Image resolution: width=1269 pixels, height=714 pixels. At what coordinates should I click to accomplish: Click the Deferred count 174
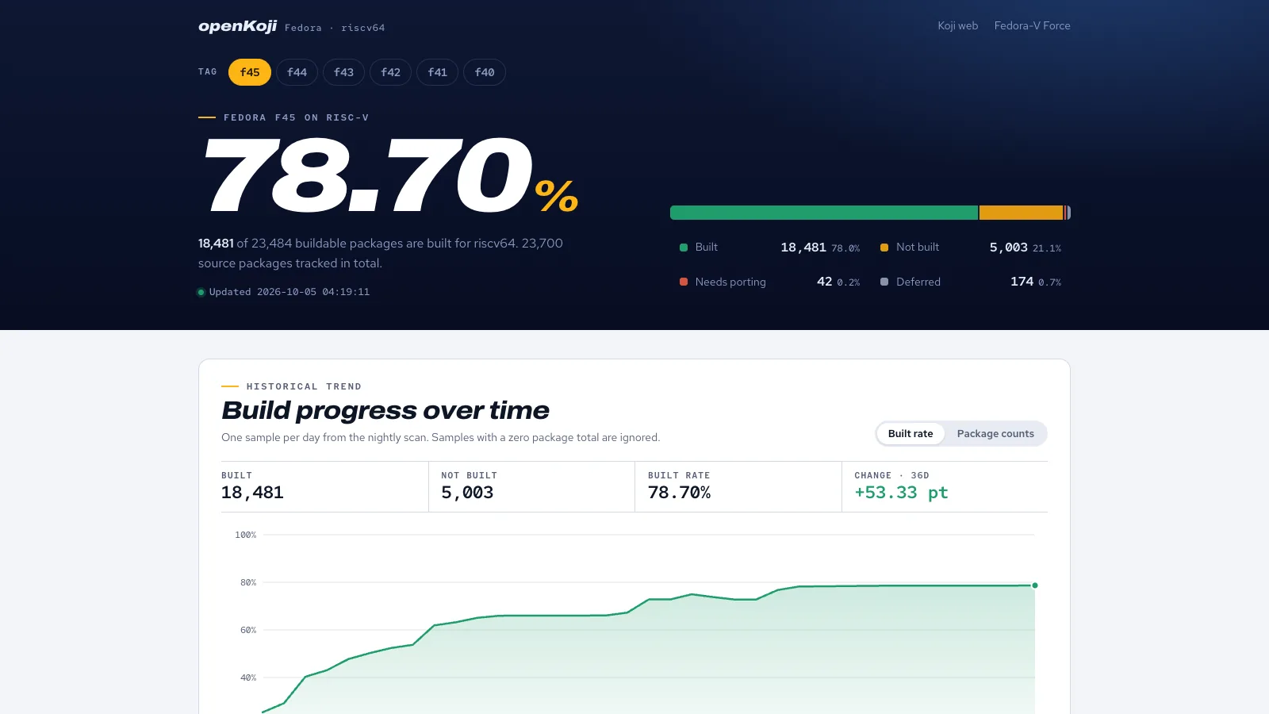(1022, 282)
